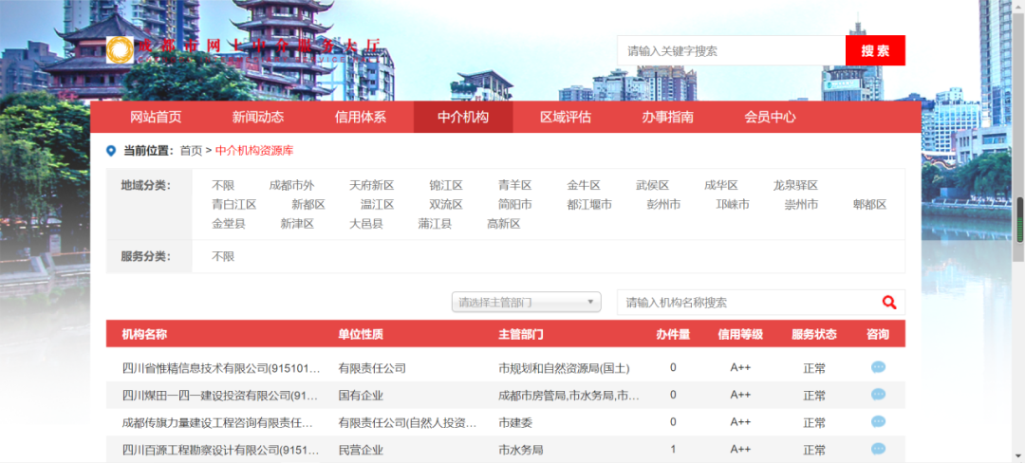Viewport: 1025px width, 463px height.
Task: Click consultation bubble for 四川煤田一四一建设投资 row
Action: [x=878, y=395]
